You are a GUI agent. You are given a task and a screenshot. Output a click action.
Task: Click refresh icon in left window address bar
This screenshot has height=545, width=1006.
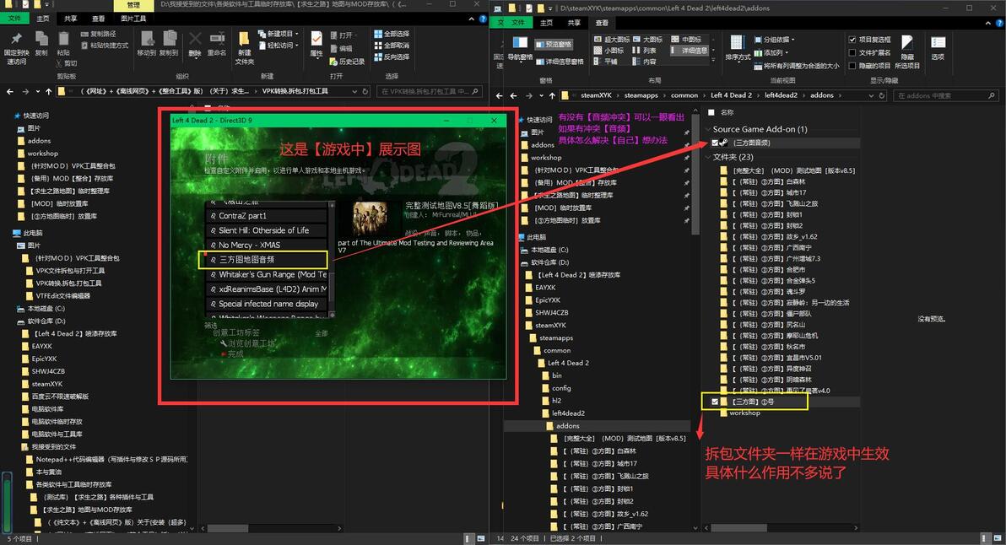(365, 92)
